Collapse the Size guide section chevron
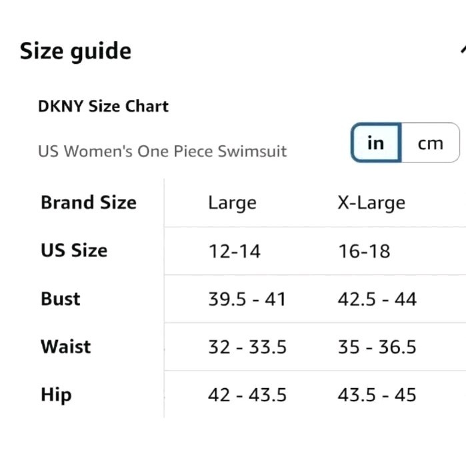 pyautogui.click(x=462, y=50)
